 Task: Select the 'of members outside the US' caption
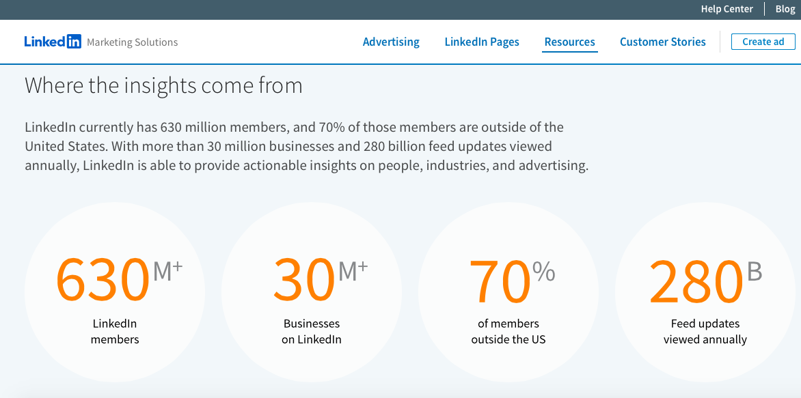508,332
